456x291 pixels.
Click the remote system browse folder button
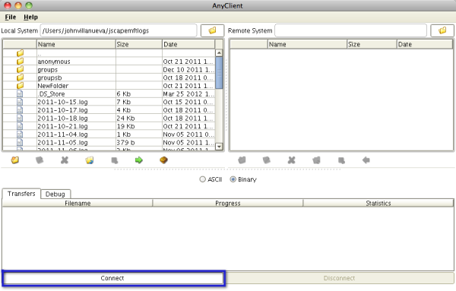[442, 30]
